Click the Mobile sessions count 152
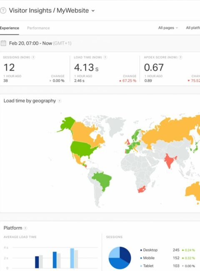 pos(176,258)
